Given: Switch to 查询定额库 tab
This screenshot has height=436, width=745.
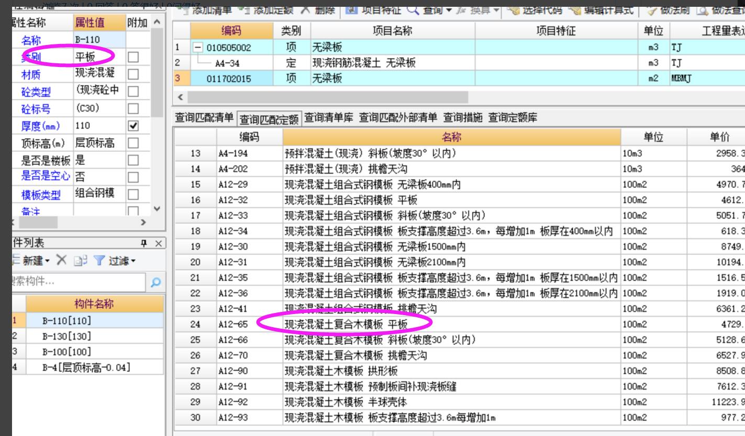Looking at the screenshot, I should click(x=513, y=118).
